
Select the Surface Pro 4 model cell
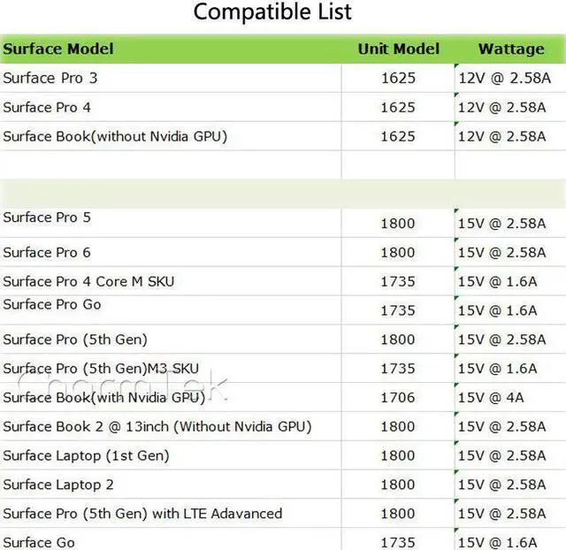point(171,107)
